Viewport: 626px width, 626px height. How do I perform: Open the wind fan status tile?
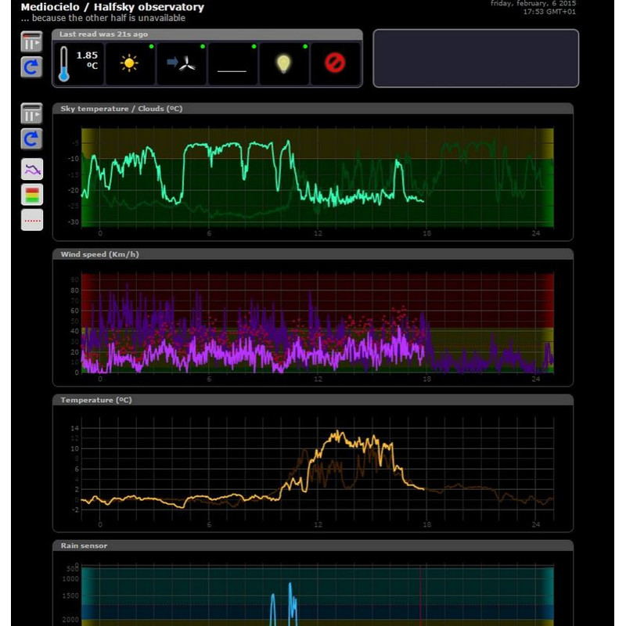(182, 63)
